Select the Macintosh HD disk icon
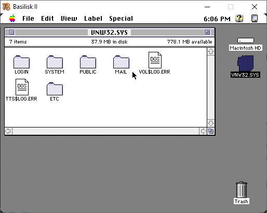267x213 pixels. click(x=246, y=40)
